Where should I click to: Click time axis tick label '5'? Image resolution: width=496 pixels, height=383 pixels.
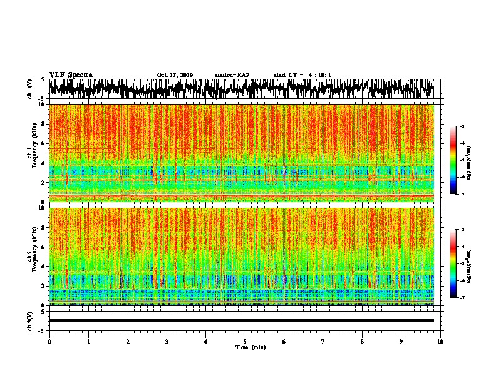(245, 342)
